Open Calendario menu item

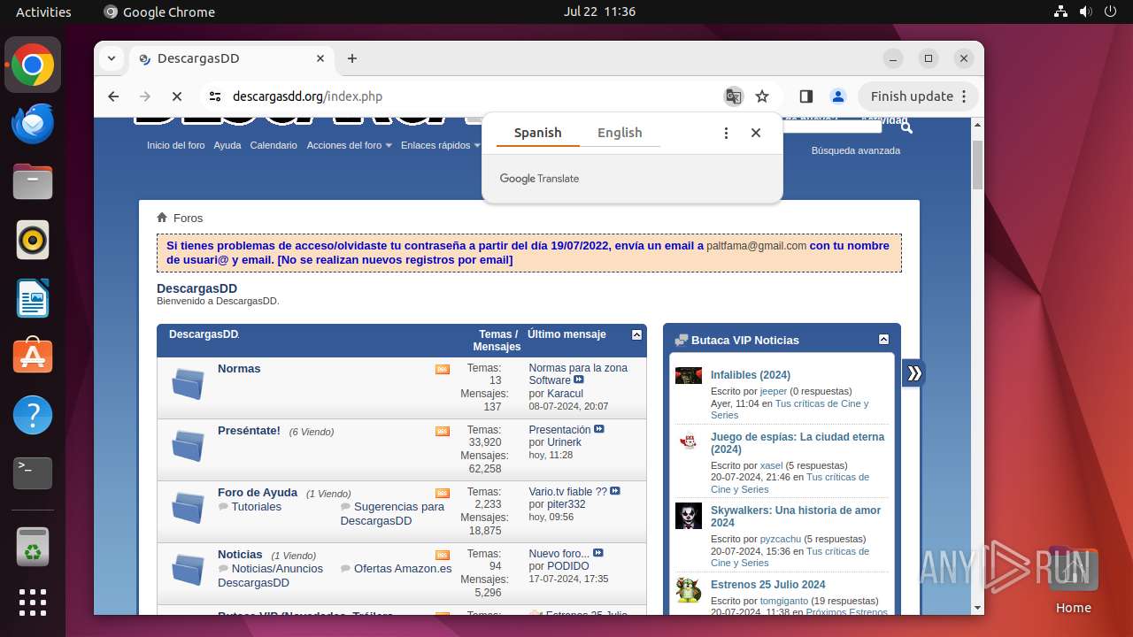(274, 145)
